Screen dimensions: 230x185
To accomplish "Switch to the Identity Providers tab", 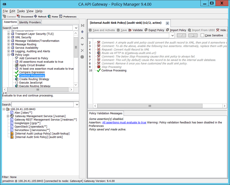I will (30, 22).
